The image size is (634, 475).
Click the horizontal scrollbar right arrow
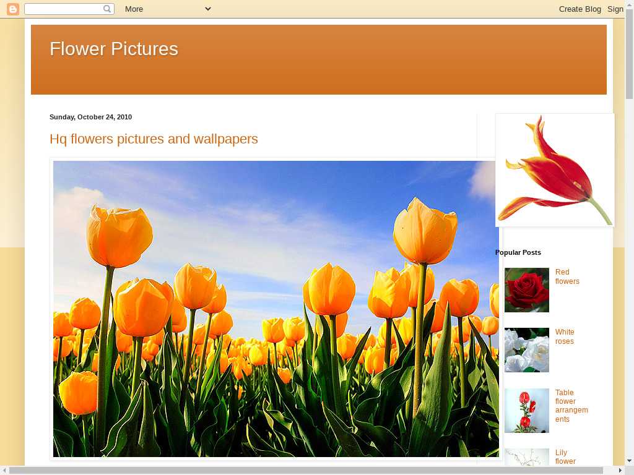tap(620, 470)
